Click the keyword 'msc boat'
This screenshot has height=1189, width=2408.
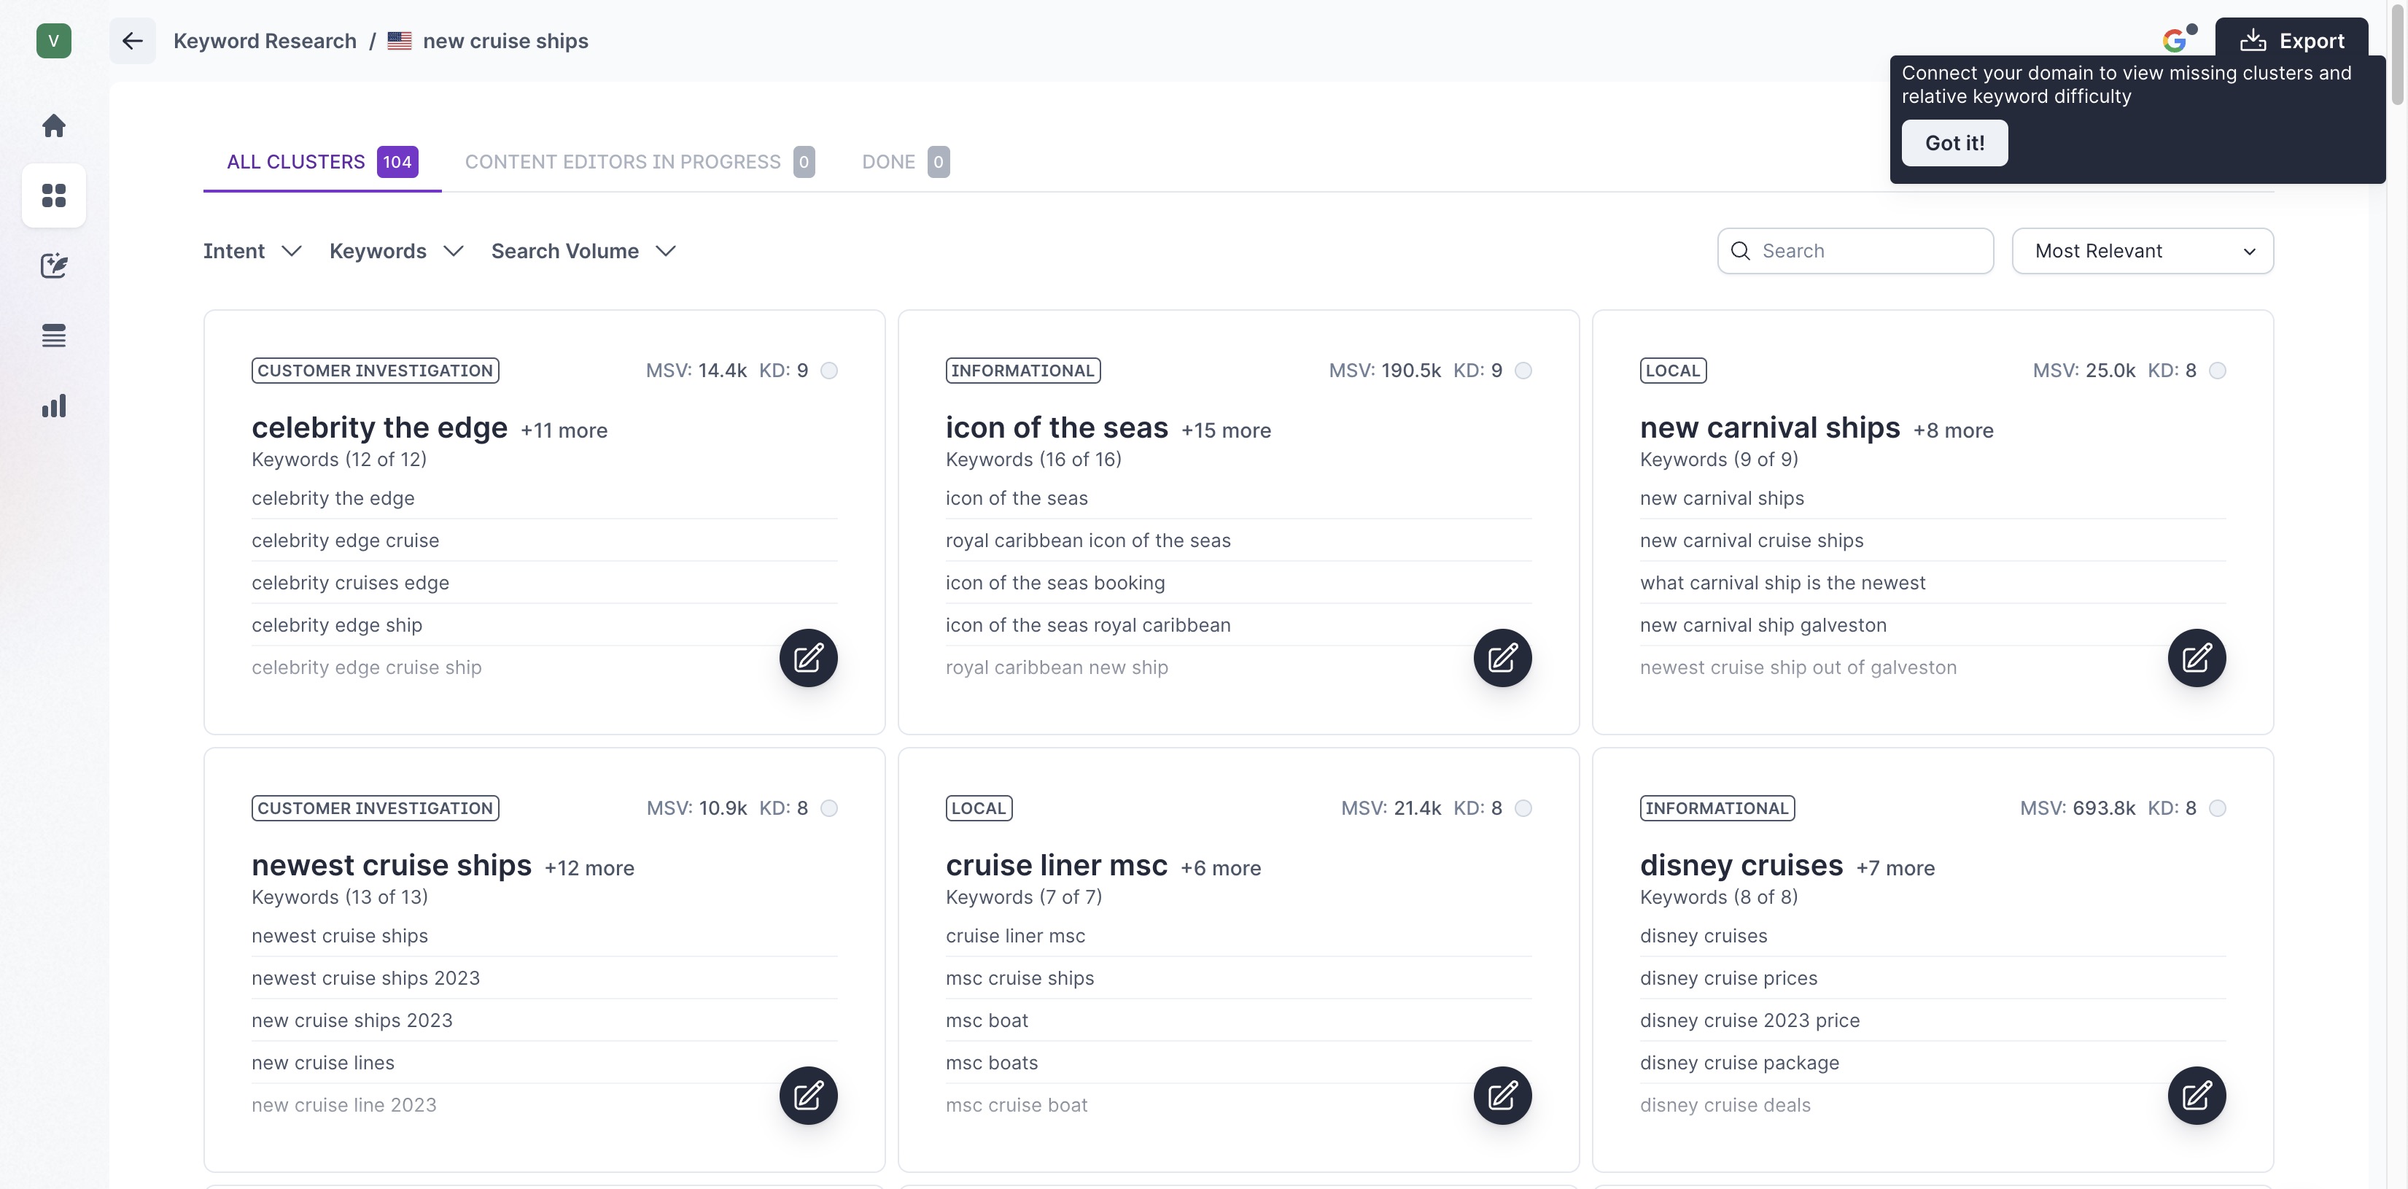click(986, 1020)
